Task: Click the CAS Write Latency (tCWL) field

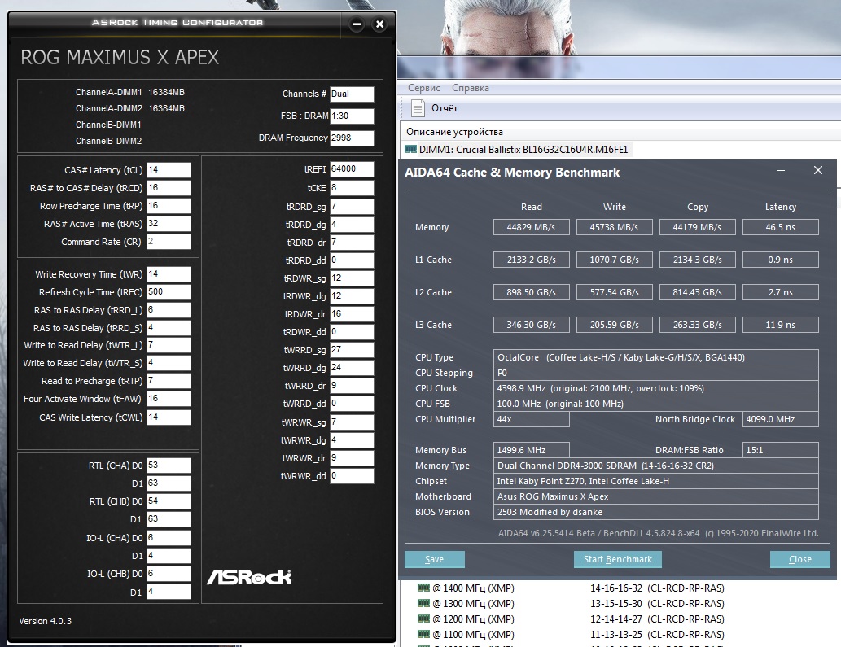Action: click(169, 417)
